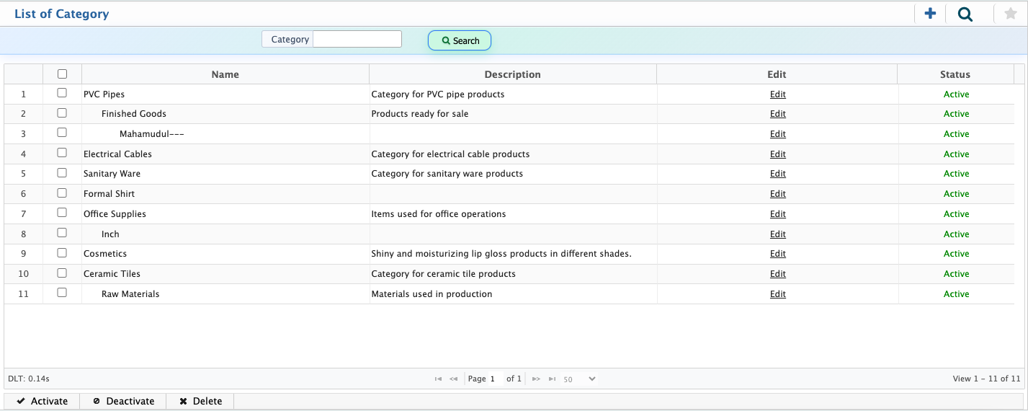
Task: Select the Electrical Cables name cell
Action: 225,154
